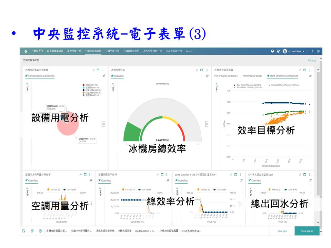
Task: Toggle Predicted Plant Efficiency legend series
Action: click(x=284, y=85)
